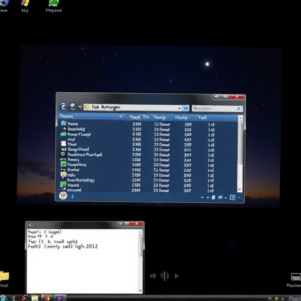Click the Previous track media control

point(153,276)
